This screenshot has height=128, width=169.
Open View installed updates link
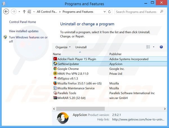[x=24, y=31]
